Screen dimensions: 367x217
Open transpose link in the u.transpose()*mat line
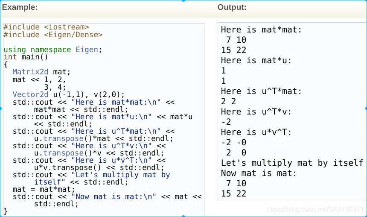pyautogui.click(x=64, y=138)
